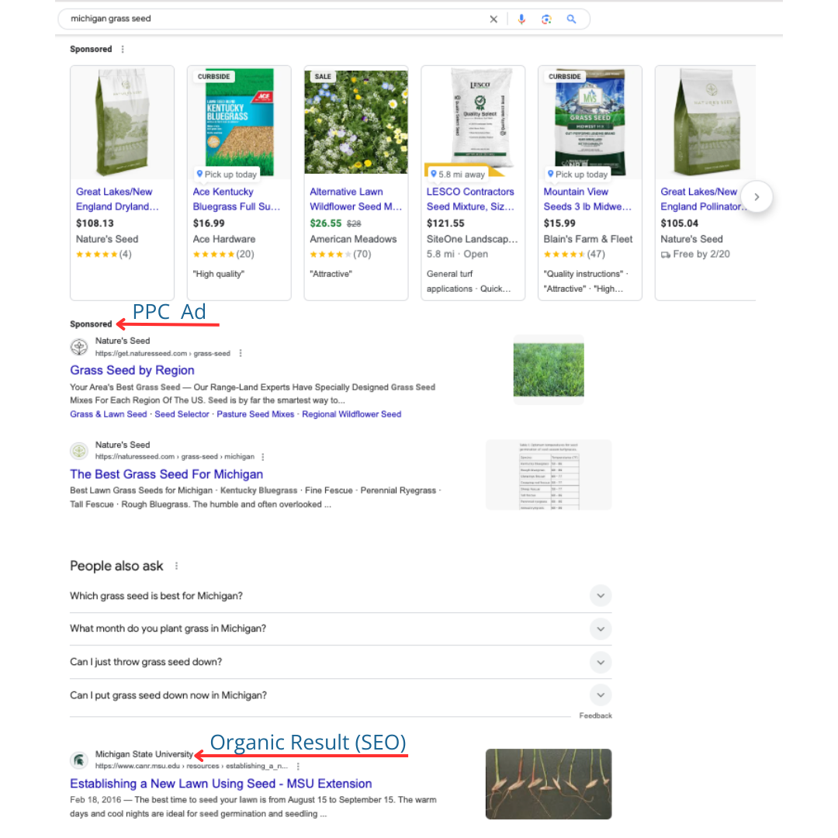This screenshot has width=838, height=838.
Task: Click the green grass thumbnail beside the ad
Action: 549,368
